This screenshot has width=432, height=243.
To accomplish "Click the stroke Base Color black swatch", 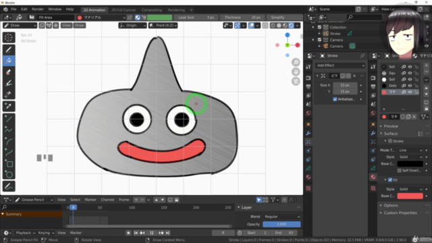I will tap(410, 163).
